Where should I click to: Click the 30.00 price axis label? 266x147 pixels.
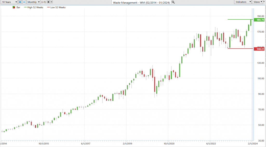(x=261, y=141)
